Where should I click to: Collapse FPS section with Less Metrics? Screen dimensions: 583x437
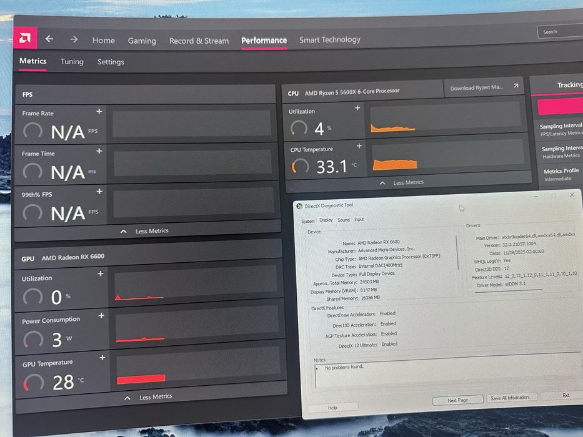point(145,231)
